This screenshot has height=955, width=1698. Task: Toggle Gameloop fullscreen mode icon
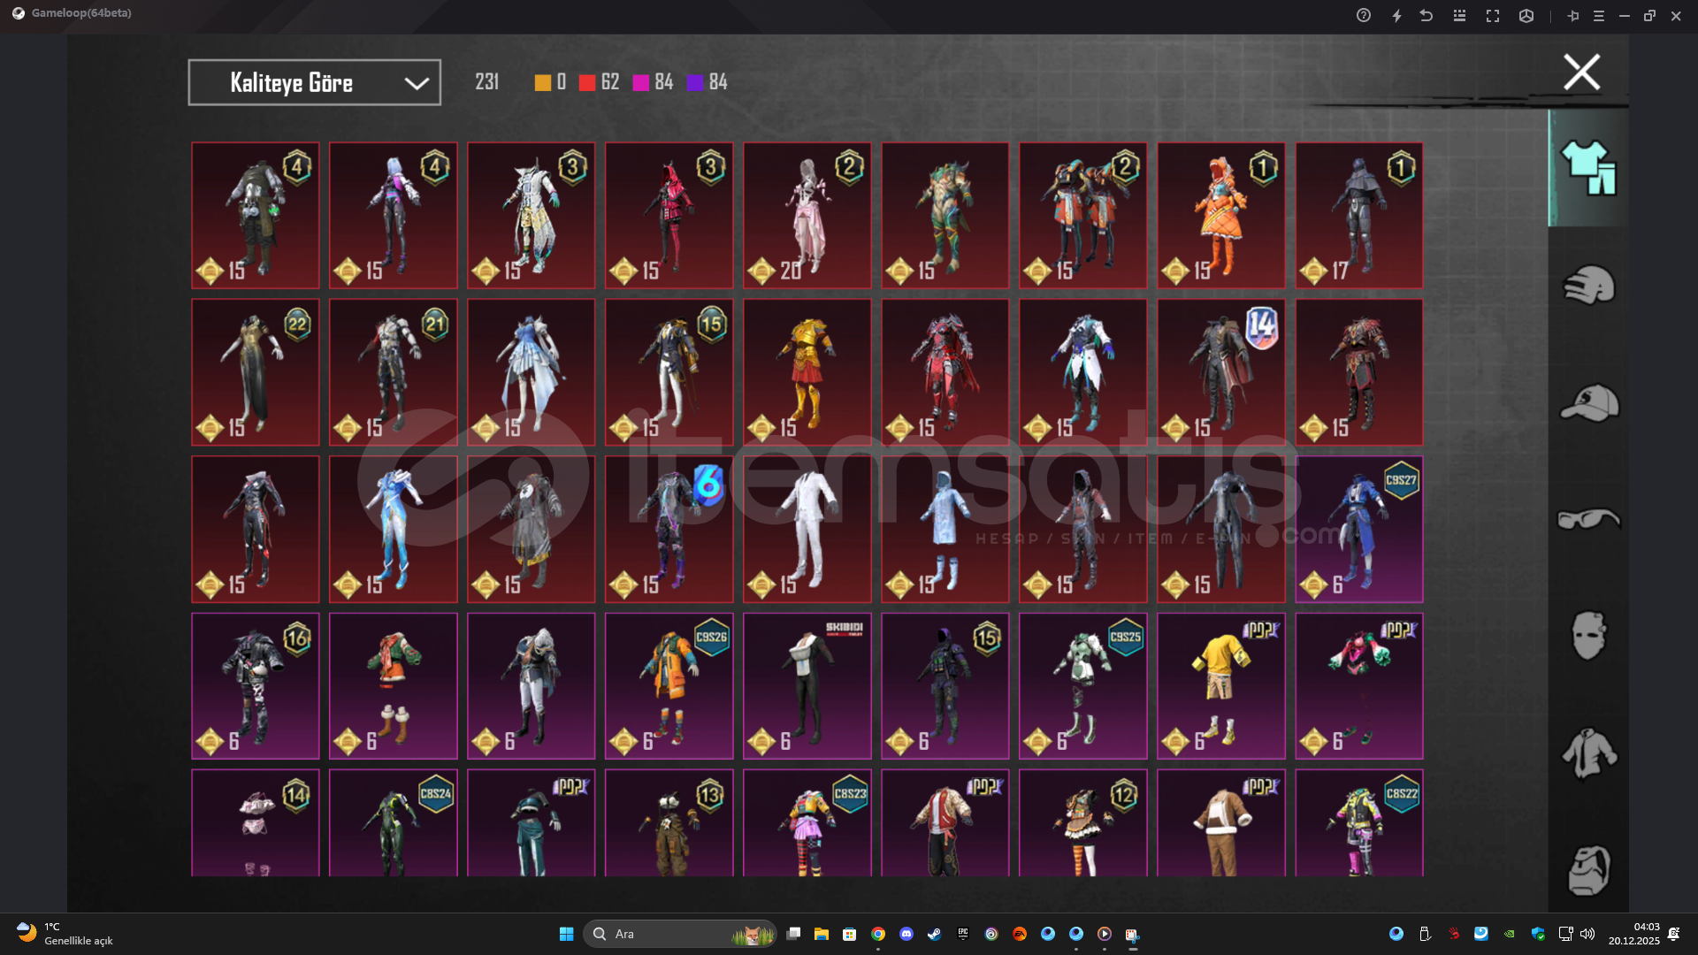1493,15
